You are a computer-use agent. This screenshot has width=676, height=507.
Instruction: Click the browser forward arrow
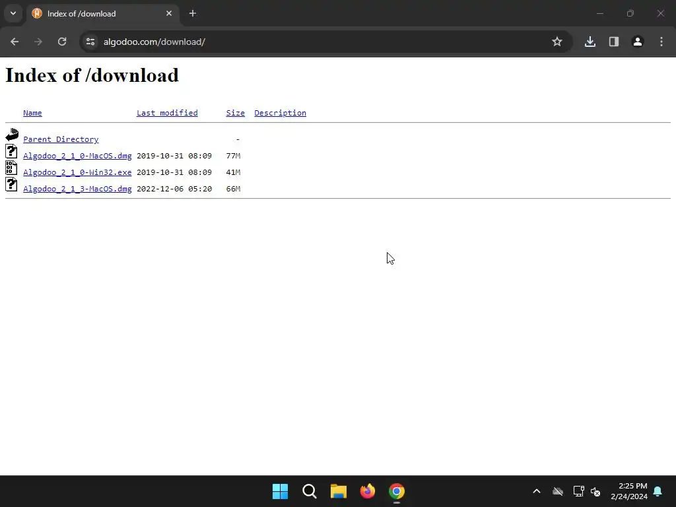click(x=38, y=42)
